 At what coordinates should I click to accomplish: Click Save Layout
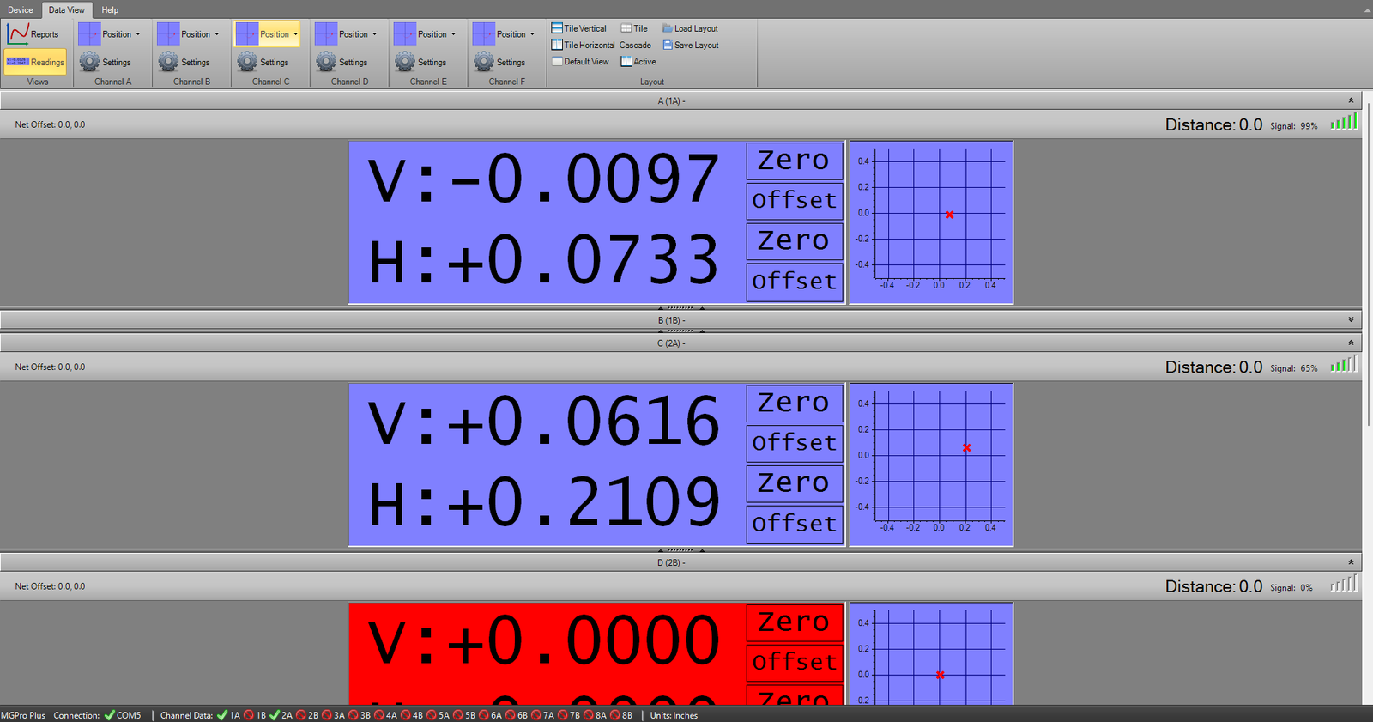pyautogui.click(x=691, y=45)
